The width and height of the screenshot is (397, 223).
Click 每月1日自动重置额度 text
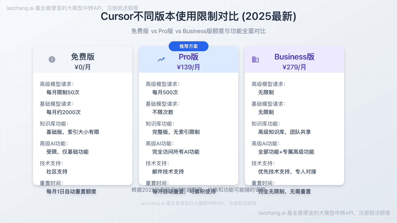point(71,191)
